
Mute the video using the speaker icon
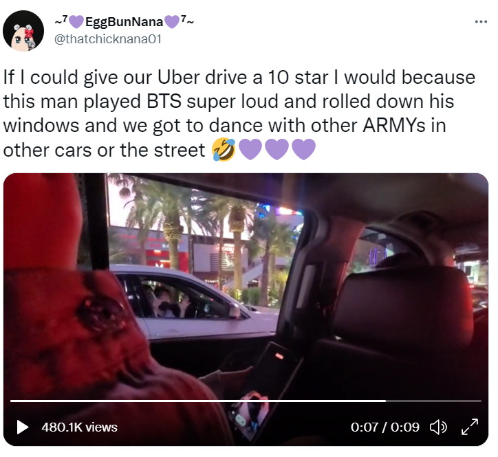click(438, 427)
